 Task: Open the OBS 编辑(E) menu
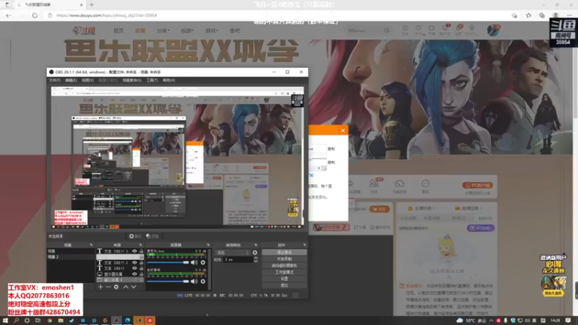(x=71, y=80)
